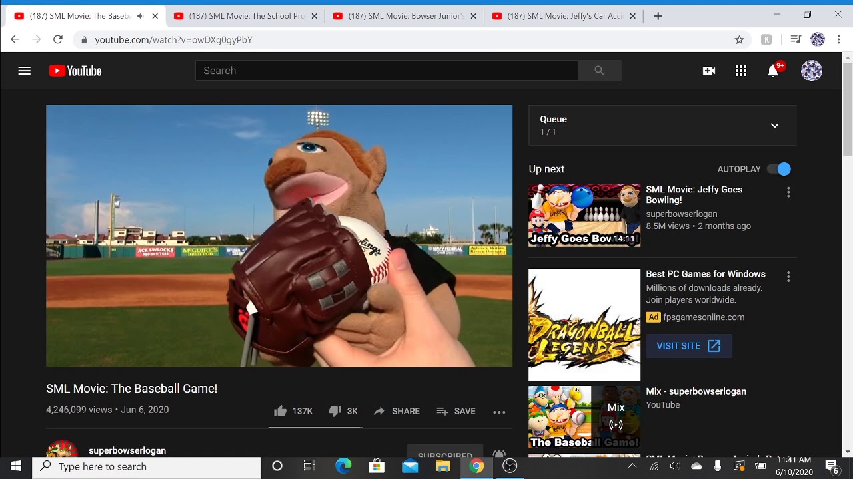The image size is (853, 479).
Task: Open Microsoft Store from the taskbar
Action: pyautogui.click(x=377, y=466)
